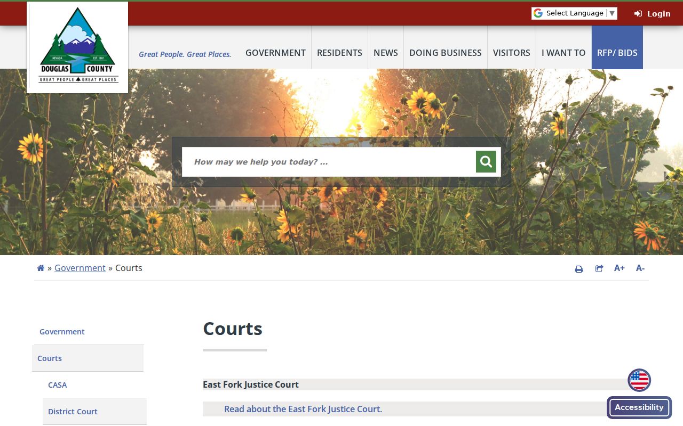
Task: Click the US flag language badge
Action: (639, 380)
